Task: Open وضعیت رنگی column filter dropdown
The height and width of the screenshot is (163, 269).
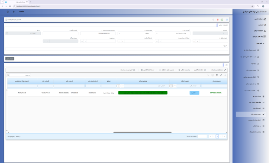Action: [123, 86]
